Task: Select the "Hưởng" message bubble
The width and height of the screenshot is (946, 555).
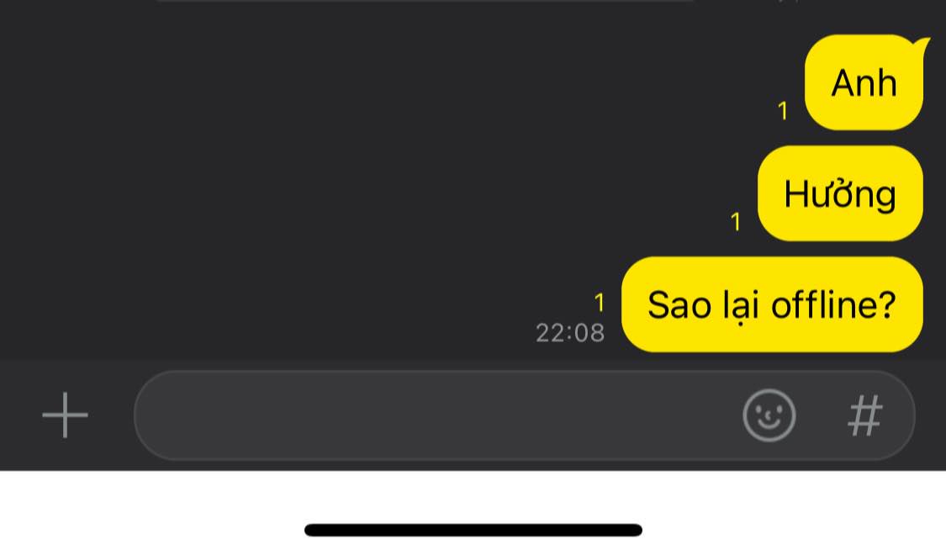Action: 840,193
